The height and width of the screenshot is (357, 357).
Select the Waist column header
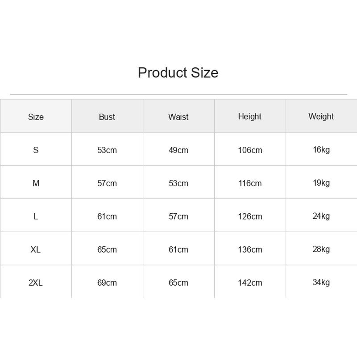[178, 117]
